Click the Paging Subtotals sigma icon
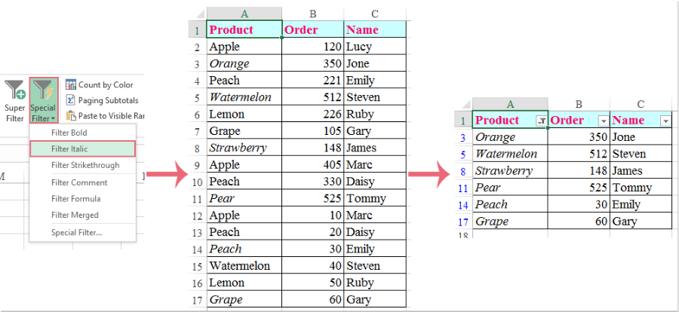The width and height of the screenshot is (679, 312). (70, 100)
